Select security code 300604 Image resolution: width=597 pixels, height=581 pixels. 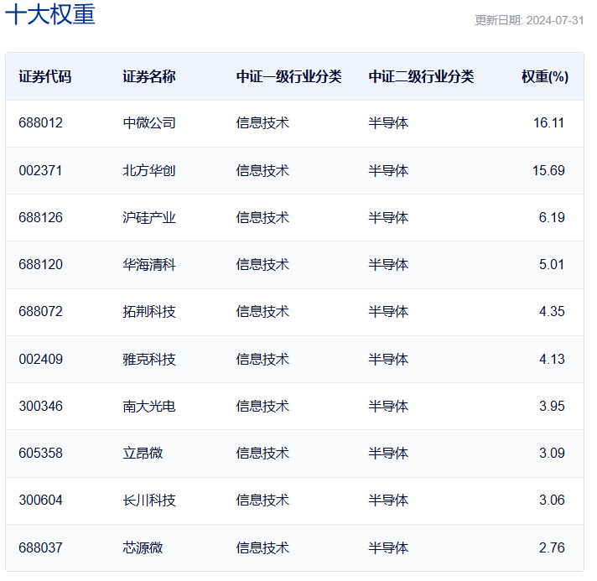[41, 500]
